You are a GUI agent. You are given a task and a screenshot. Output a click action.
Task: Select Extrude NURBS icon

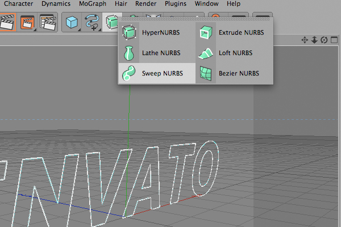tap(206, 32)
